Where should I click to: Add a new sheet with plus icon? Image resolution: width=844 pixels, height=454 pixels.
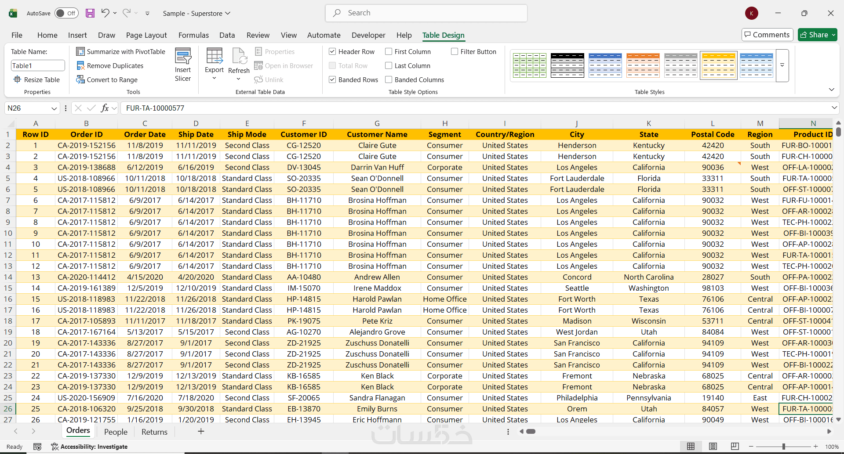(201, 432)
